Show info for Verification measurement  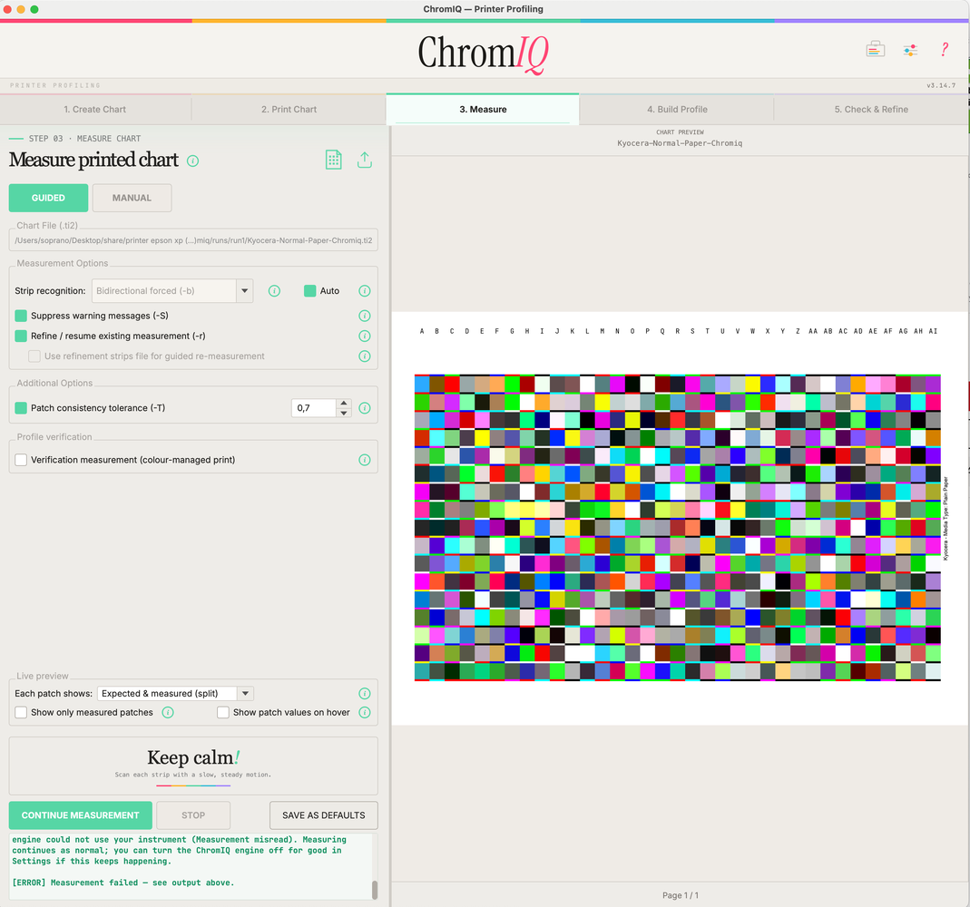365,460
